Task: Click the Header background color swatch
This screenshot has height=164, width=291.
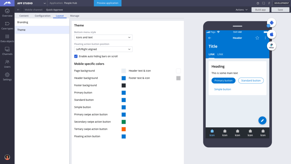Action: click(123, 78)
